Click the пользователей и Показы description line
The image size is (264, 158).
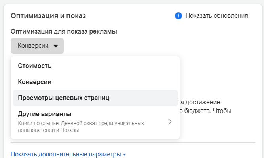pos(48,130)
